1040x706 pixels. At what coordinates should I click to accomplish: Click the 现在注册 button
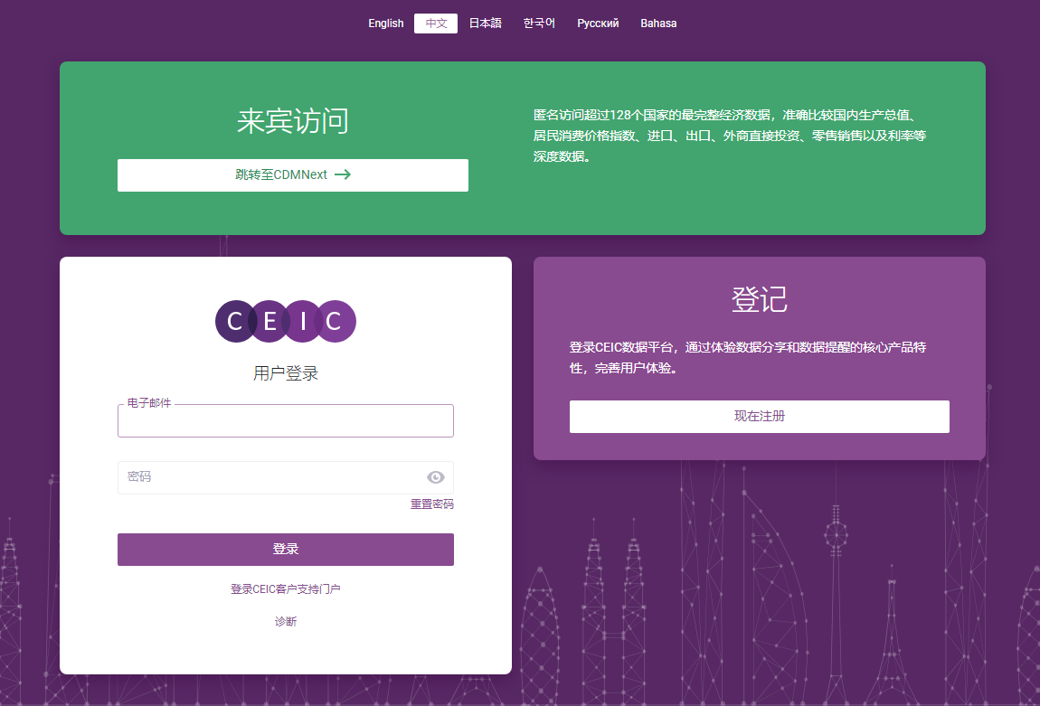coord(759,417)
